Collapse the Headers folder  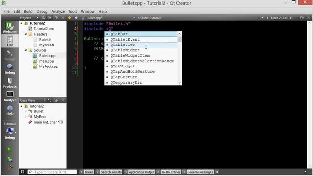tap(26, 34)
